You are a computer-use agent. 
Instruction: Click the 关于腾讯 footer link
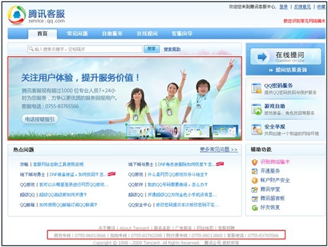107,228
